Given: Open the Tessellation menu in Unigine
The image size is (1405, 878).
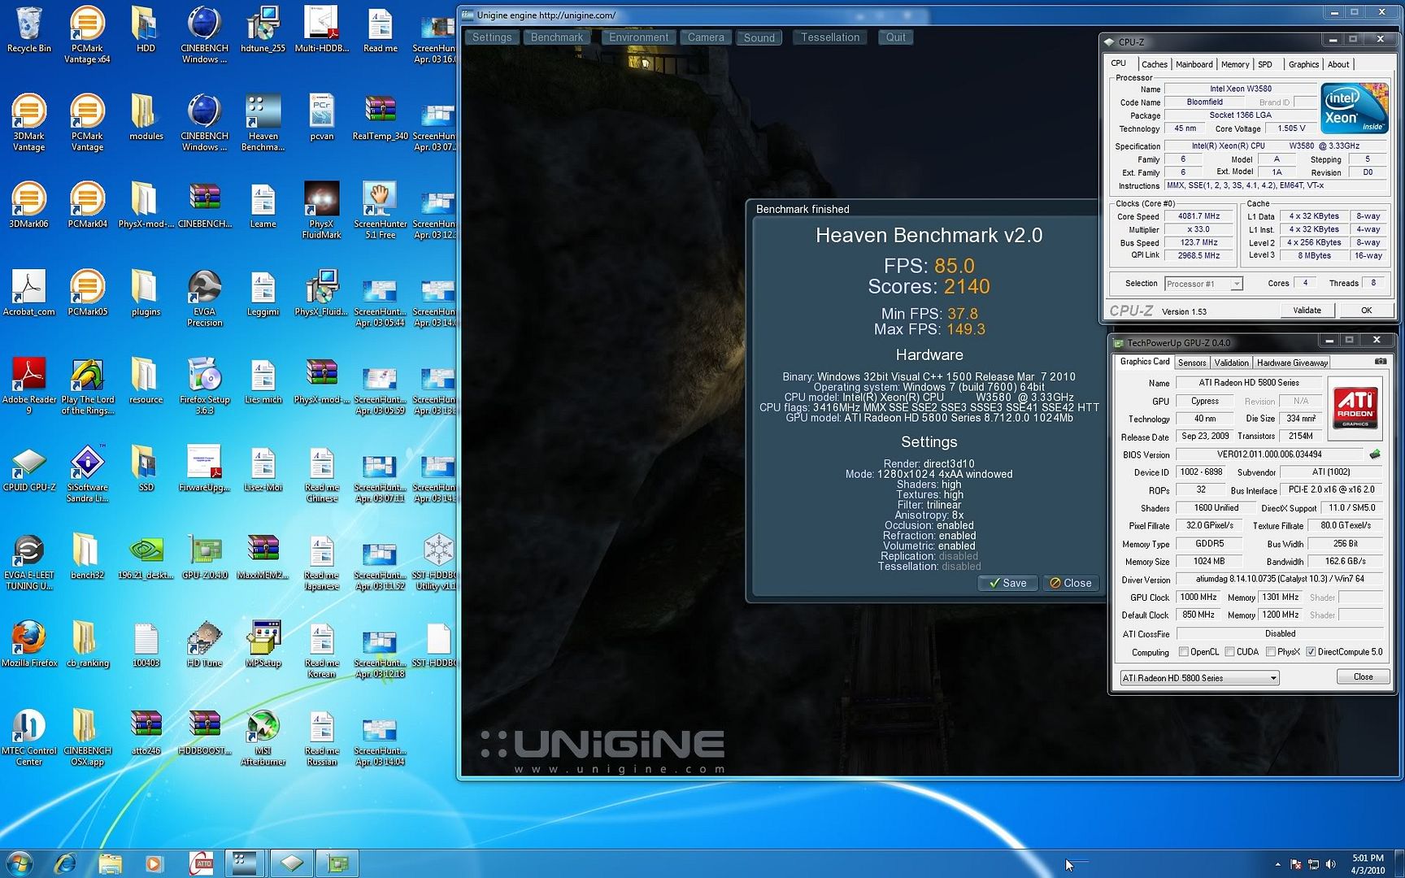Looking at the screenshot, I should 830,37.
